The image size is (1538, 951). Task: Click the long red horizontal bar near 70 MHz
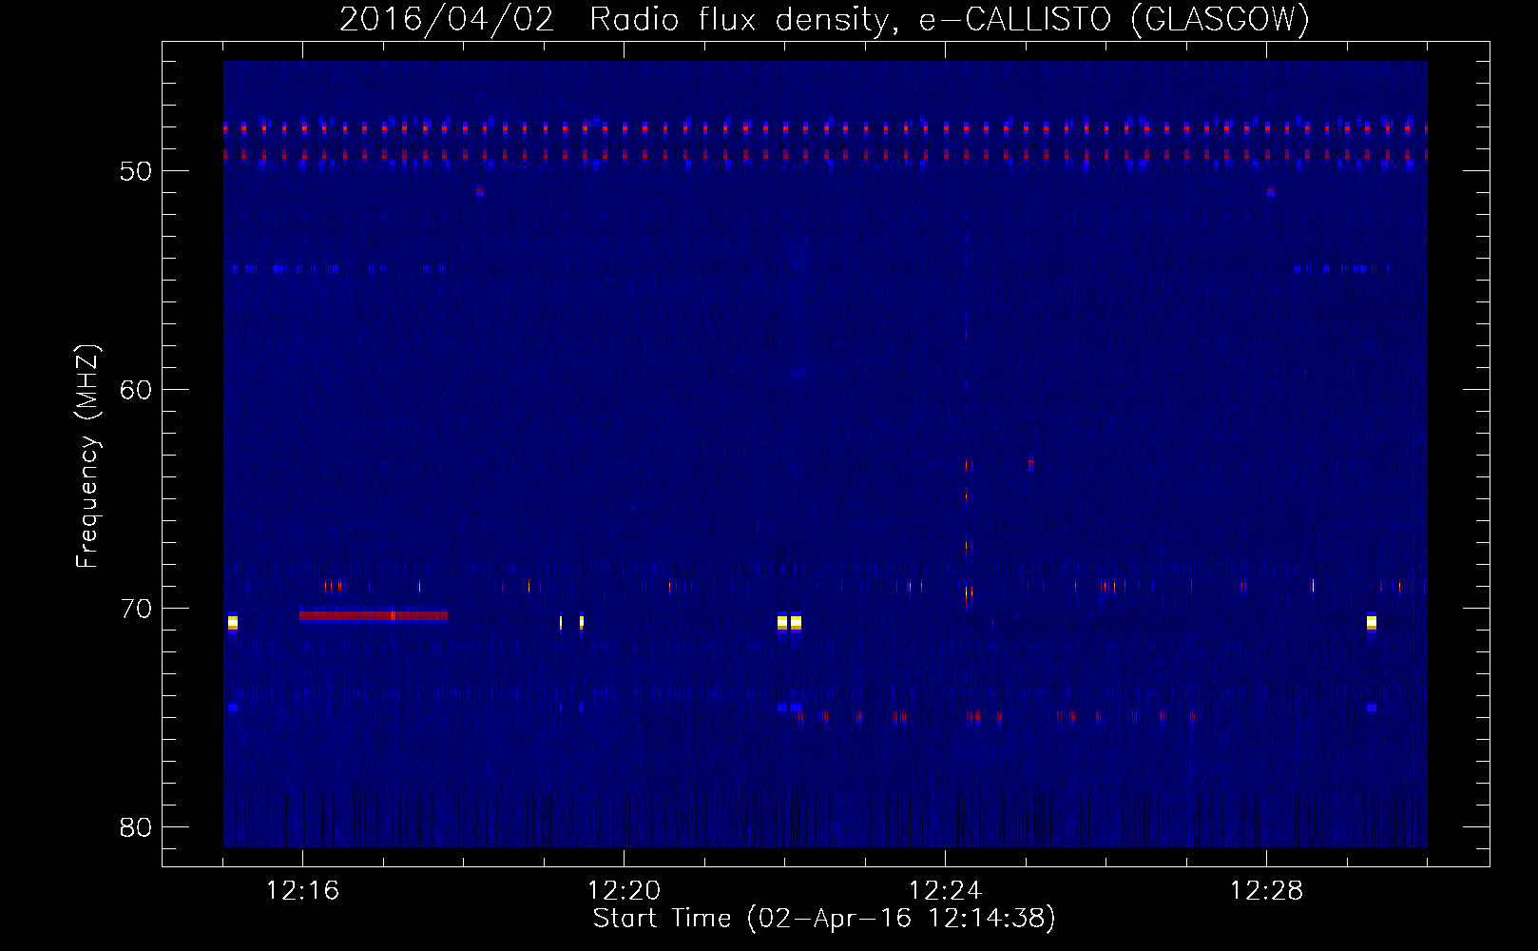374,616
